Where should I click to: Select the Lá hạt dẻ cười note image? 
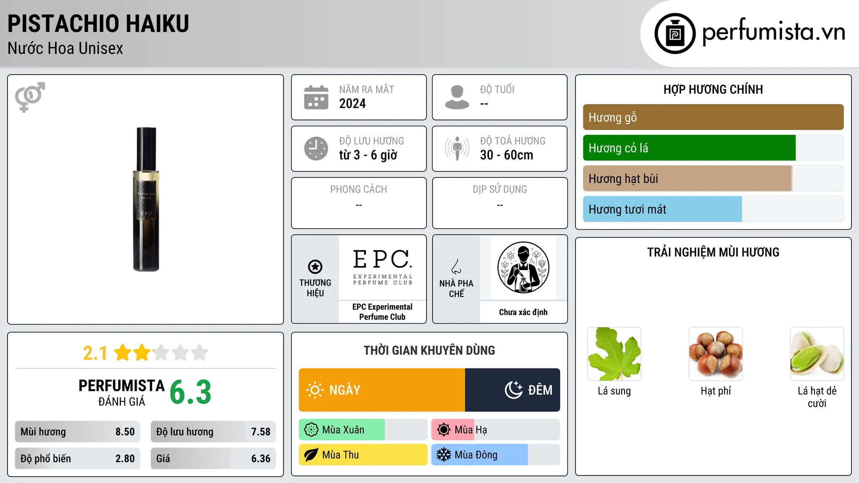817,354
